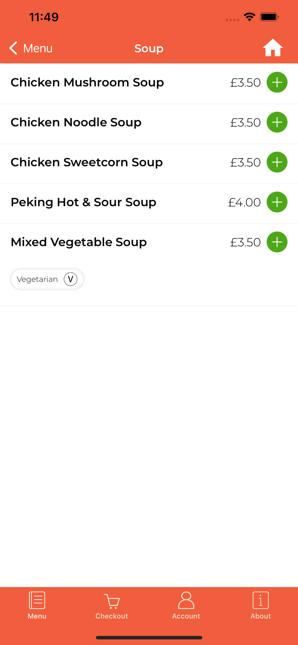Open the Checkout cart tab
This screenshot has height=645, width=298.
[112, 606]
